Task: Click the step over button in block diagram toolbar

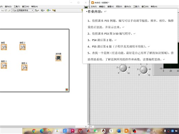Action: click(x=6, y=10)
